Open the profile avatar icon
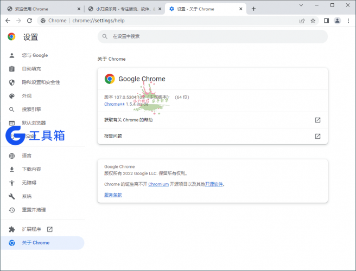356x271 pixels. click(x=338, y=21)
